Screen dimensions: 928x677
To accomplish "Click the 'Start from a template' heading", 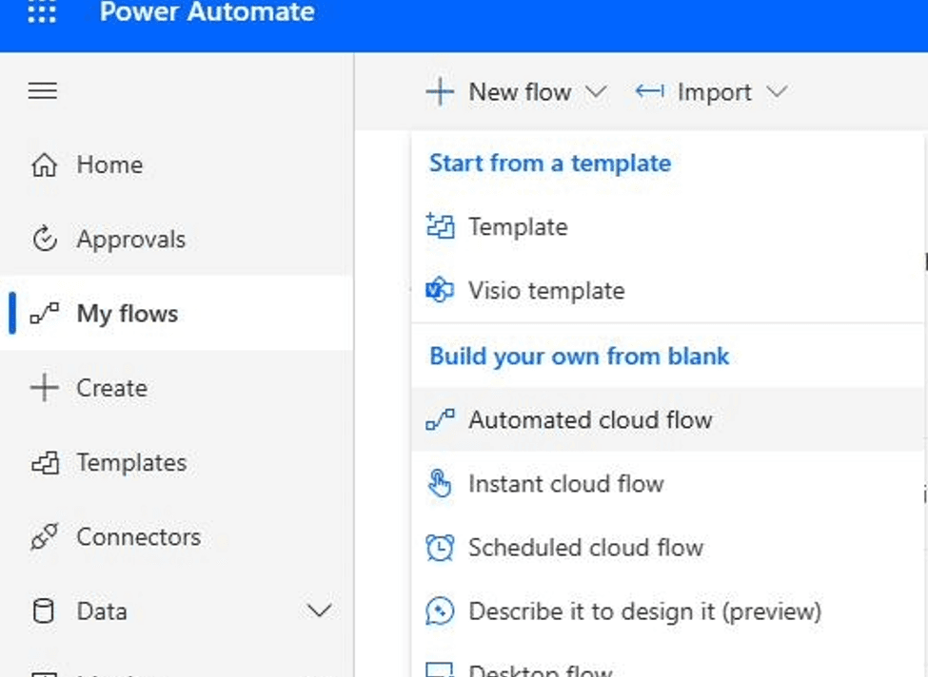I will [550, 164].
